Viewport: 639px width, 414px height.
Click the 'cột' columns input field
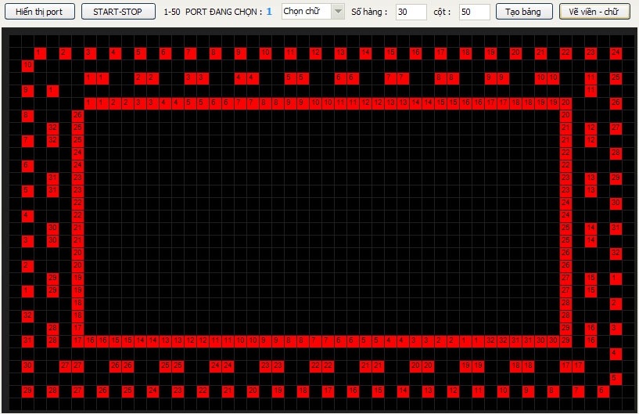point(474,12)
